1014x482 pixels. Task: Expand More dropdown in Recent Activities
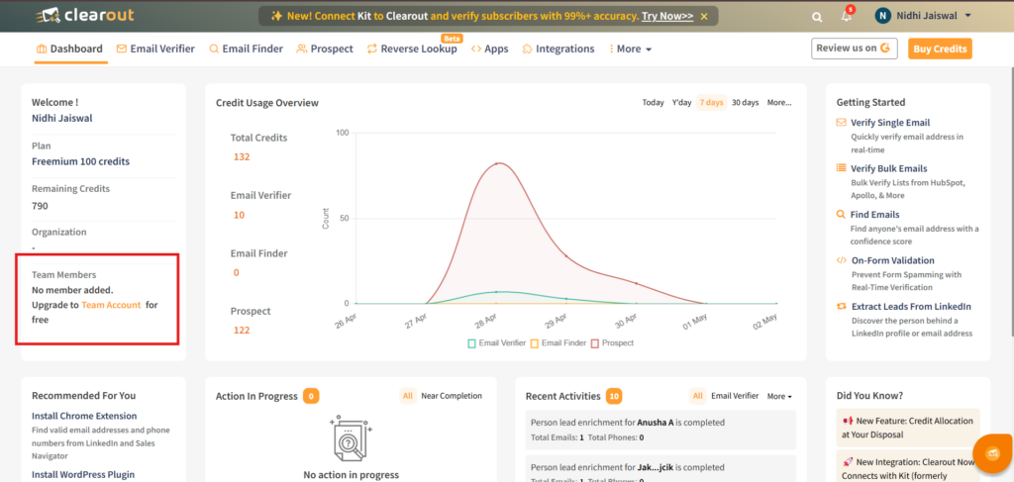click(x=779, y=396)
